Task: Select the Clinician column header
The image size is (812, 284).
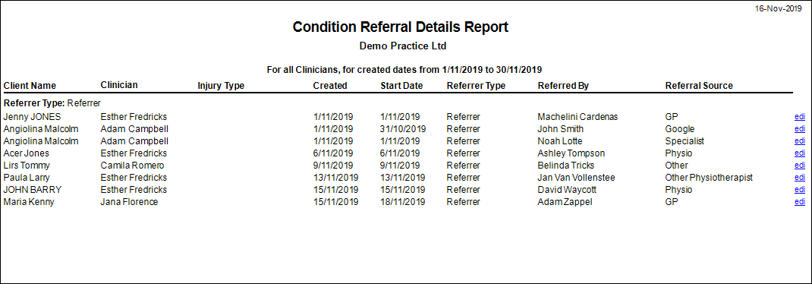Action: 119,84
